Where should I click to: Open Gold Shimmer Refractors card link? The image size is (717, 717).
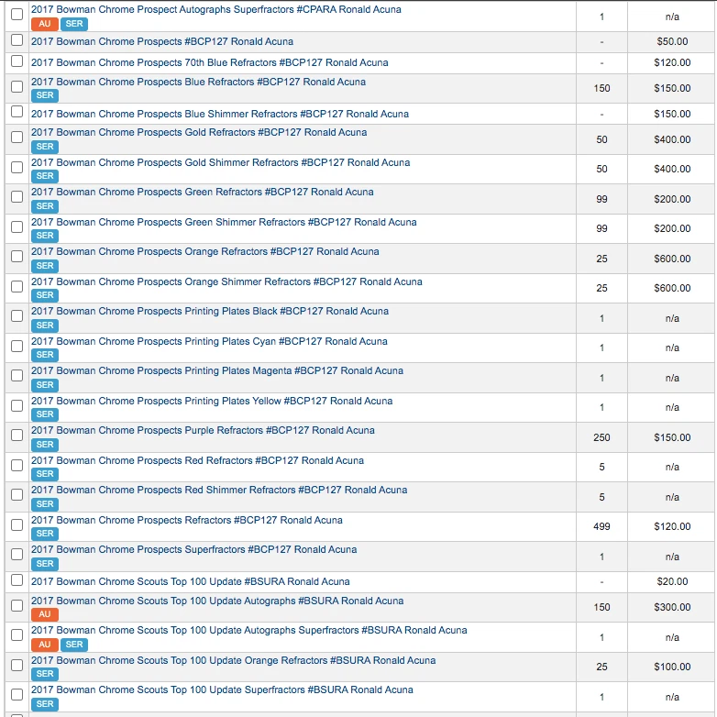coord(220,162)
